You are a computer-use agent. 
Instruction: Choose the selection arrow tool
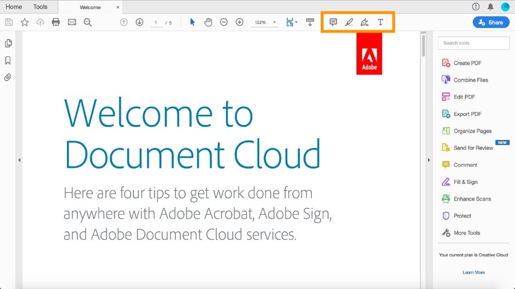(x=192, y=22)
